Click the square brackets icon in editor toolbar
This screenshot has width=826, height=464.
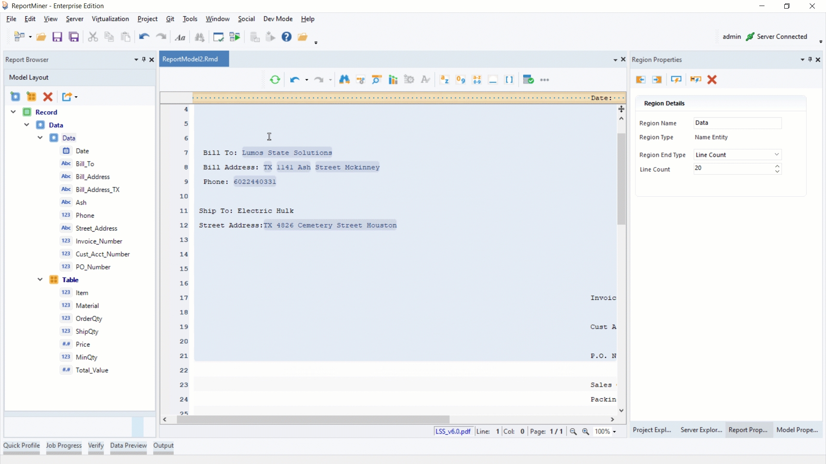[509, 79]
